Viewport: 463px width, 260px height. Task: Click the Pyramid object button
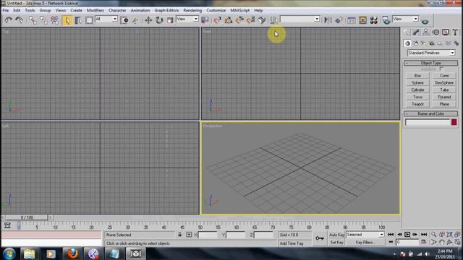pyautogui.click(x=444, y=97)
